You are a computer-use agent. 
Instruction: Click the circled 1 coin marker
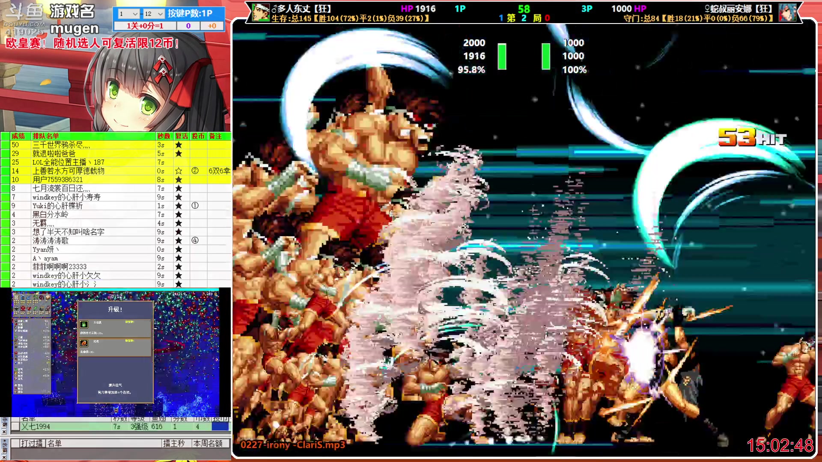click(195, 206)
